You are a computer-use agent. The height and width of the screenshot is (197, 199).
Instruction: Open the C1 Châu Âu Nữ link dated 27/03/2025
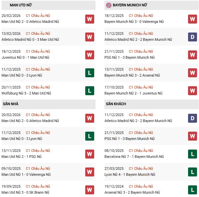(x=141, y=168)
